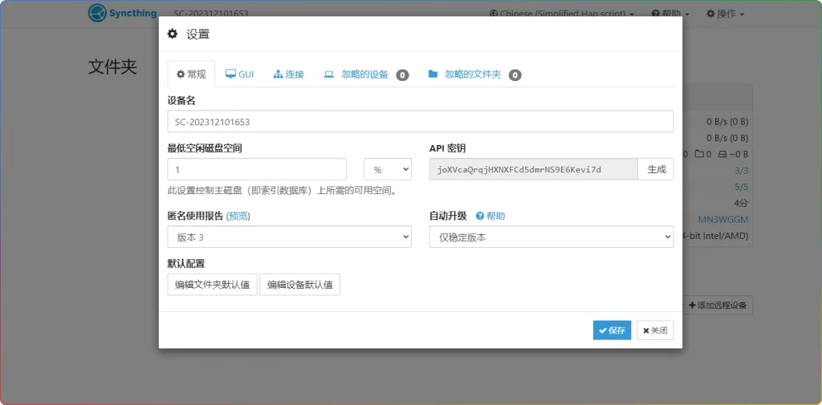Image resolution: width=822 pixels, height=405 pixels.
Task: Open the 帮助 menu in top navbar
Action: coord(670,14)
